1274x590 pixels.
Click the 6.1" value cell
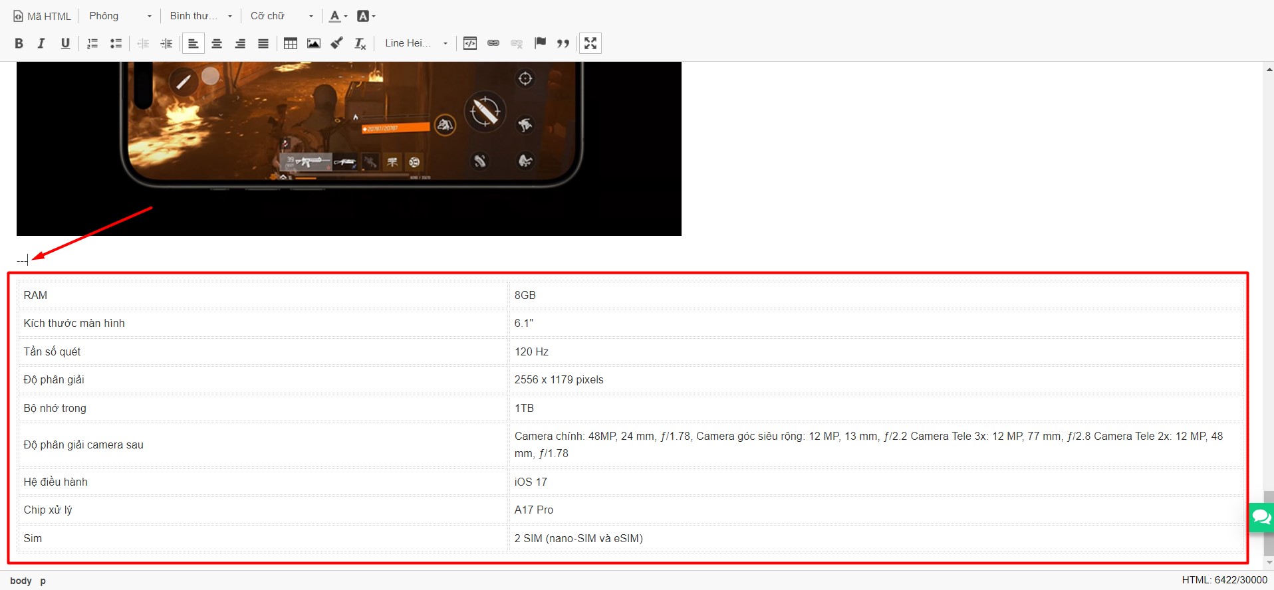point(876,323)
